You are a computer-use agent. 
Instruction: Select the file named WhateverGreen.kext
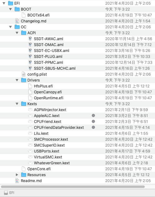tap(52, 163)
